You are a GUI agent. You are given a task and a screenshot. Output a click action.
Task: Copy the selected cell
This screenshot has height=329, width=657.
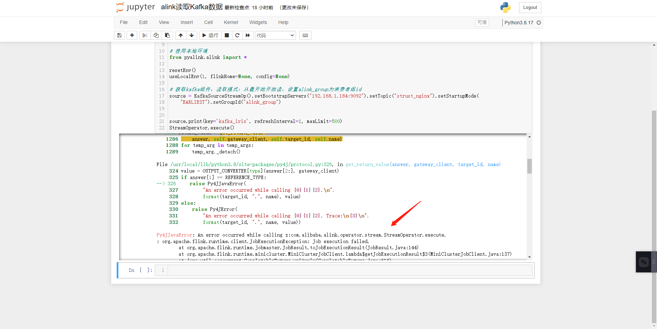point(156,35)
